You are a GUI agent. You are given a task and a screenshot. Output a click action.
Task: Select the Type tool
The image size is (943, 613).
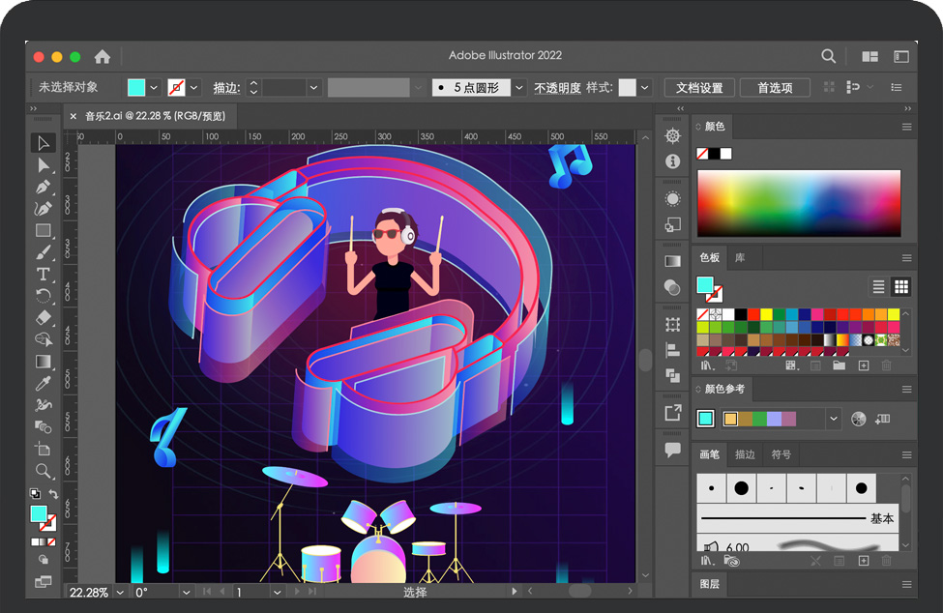pyautogui.click(x=44, y=274)
